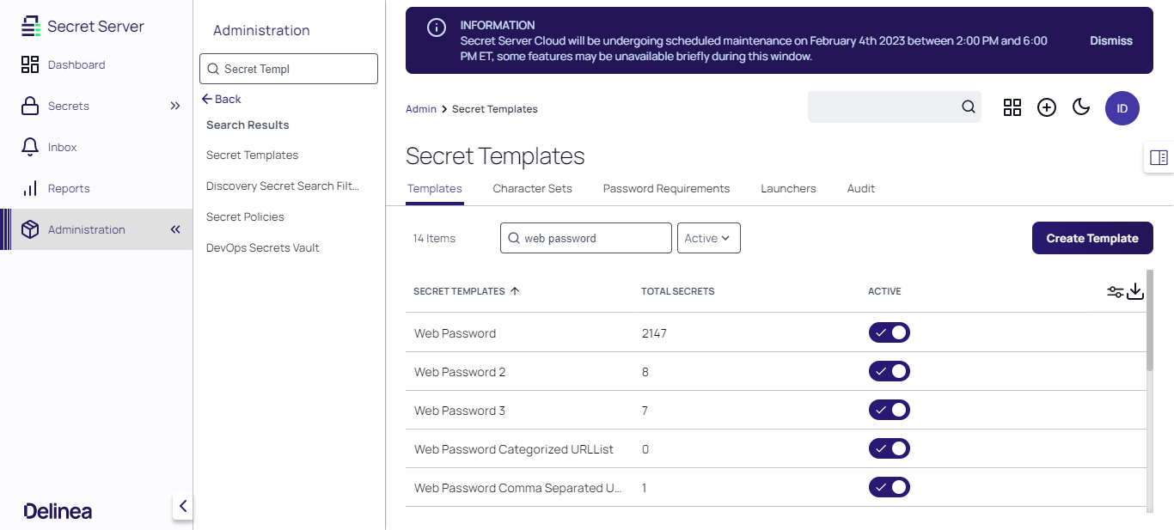
Task: Click the Admin breadcrumb link
Action: coord(421,109)
